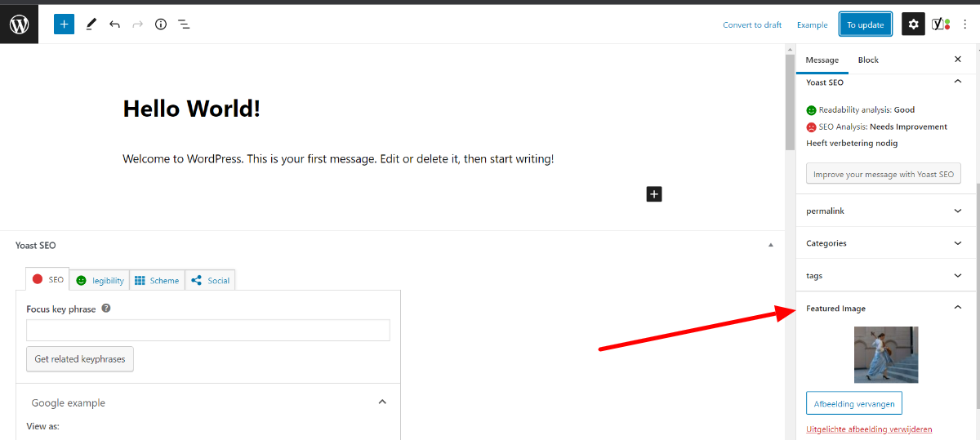Select the pencil Tools icon

[91, 24]
